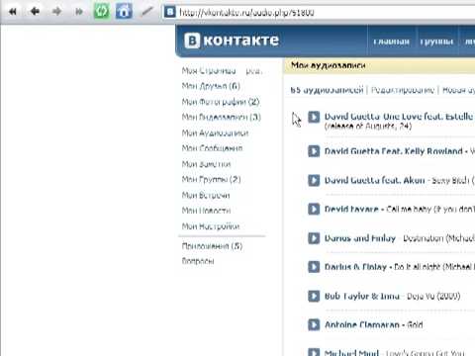Reload page with green refresh icon
Screen dimensions: 475x356
tap(102, 12)
